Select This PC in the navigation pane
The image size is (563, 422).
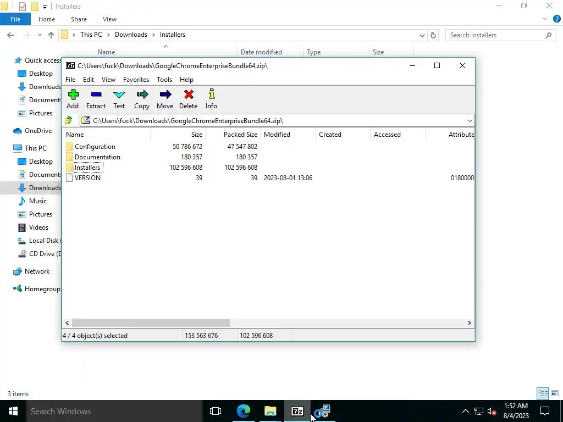pyautogui.click(x=30, y=148)
